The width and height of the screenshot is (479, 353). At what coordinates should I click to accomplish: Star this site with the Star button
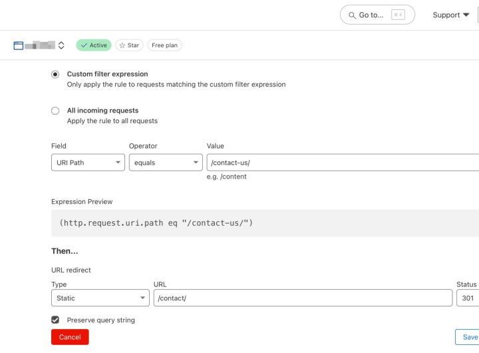[129, 45]
